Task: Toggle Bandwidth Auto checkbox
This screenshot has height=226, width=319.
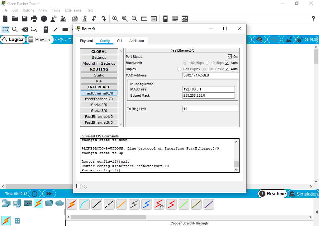Action: pyautogui.click(x=227, y=63)
